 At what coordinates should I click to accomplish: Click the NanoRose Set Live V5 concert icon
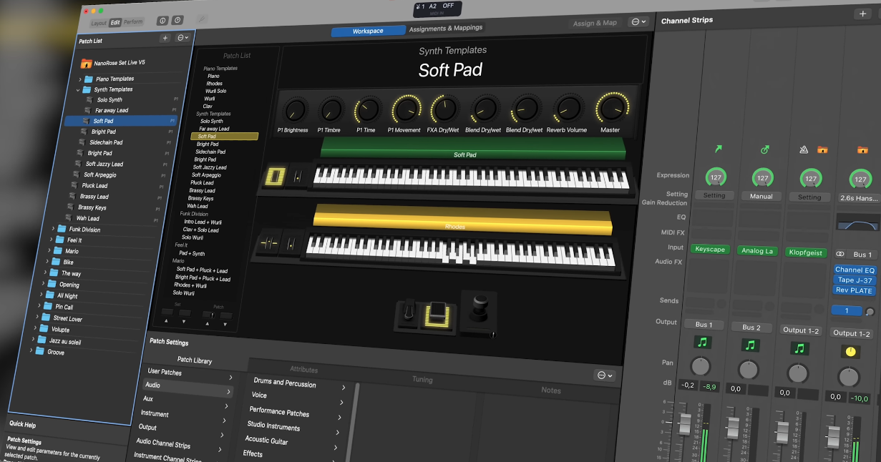point(86,63)
